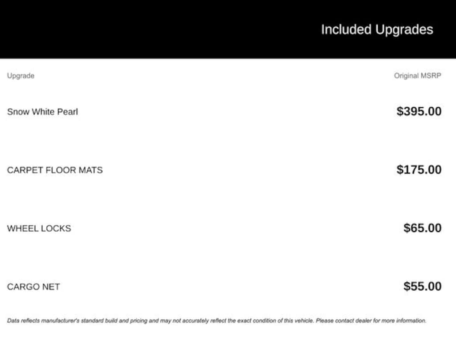Select the CARGO NET upgrade label

click(x=33, y=287)
